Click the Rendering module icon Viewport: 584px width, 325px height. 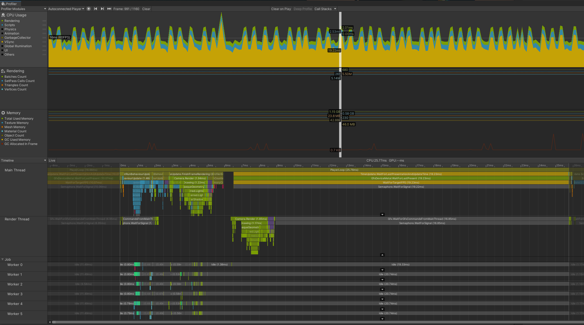[x=3, y=71]
